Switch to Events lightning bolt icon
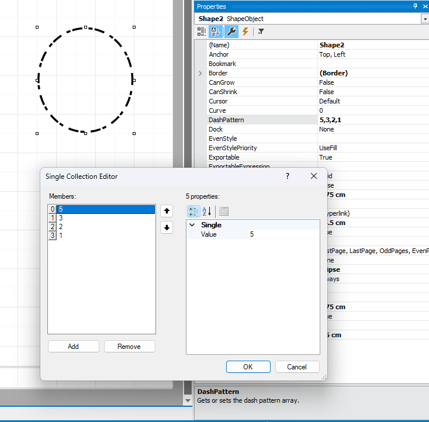This screenshot has height=422, width=429. point(245,32)
